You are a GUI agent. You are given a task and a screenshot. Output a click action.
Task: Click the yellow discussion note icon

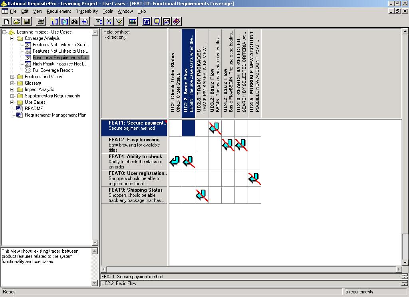coord(157,22)
